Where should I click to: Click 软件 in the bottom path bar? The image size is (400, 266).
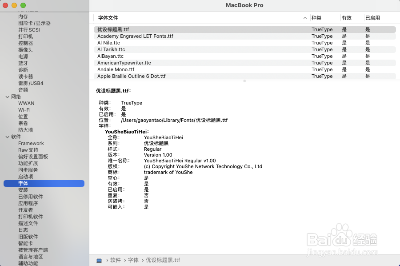(x=116, y=260)
